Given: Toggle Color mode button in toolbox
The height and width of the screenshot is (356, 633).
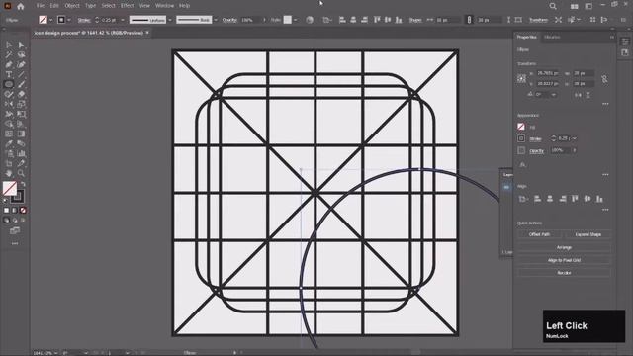Looking at the screenshot, I should [x=6, y=211].
